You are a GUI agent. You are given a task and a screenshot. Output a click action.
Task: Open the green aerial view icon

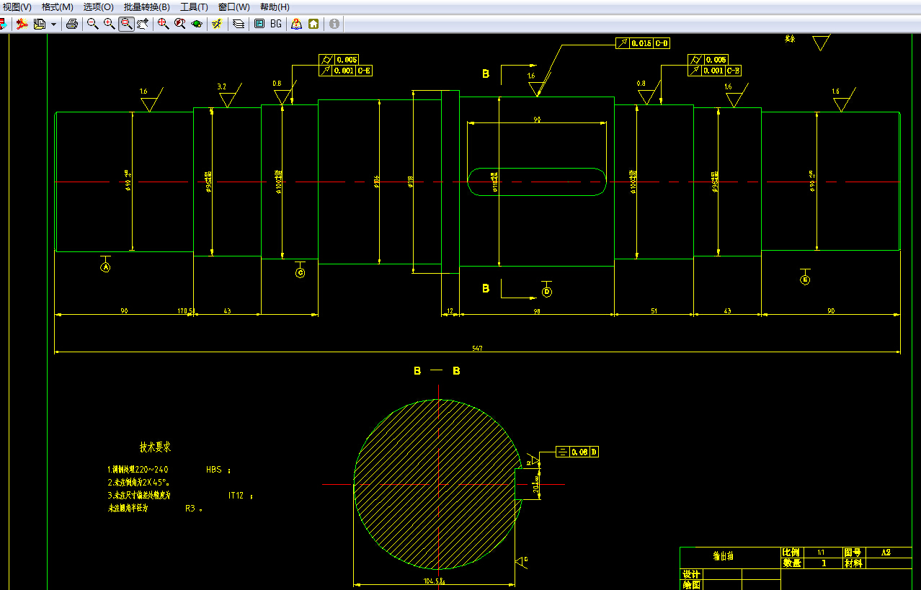196,24
